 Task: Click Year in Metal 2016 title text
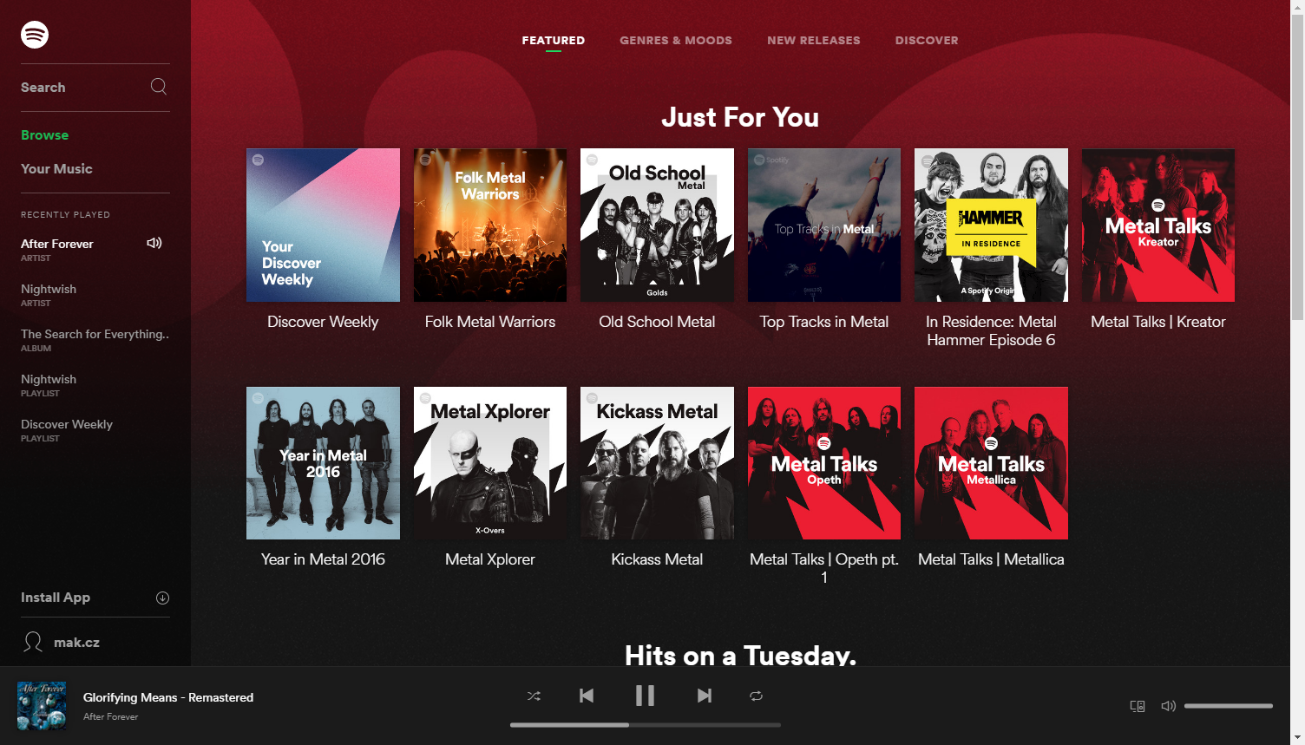(323, 559)
